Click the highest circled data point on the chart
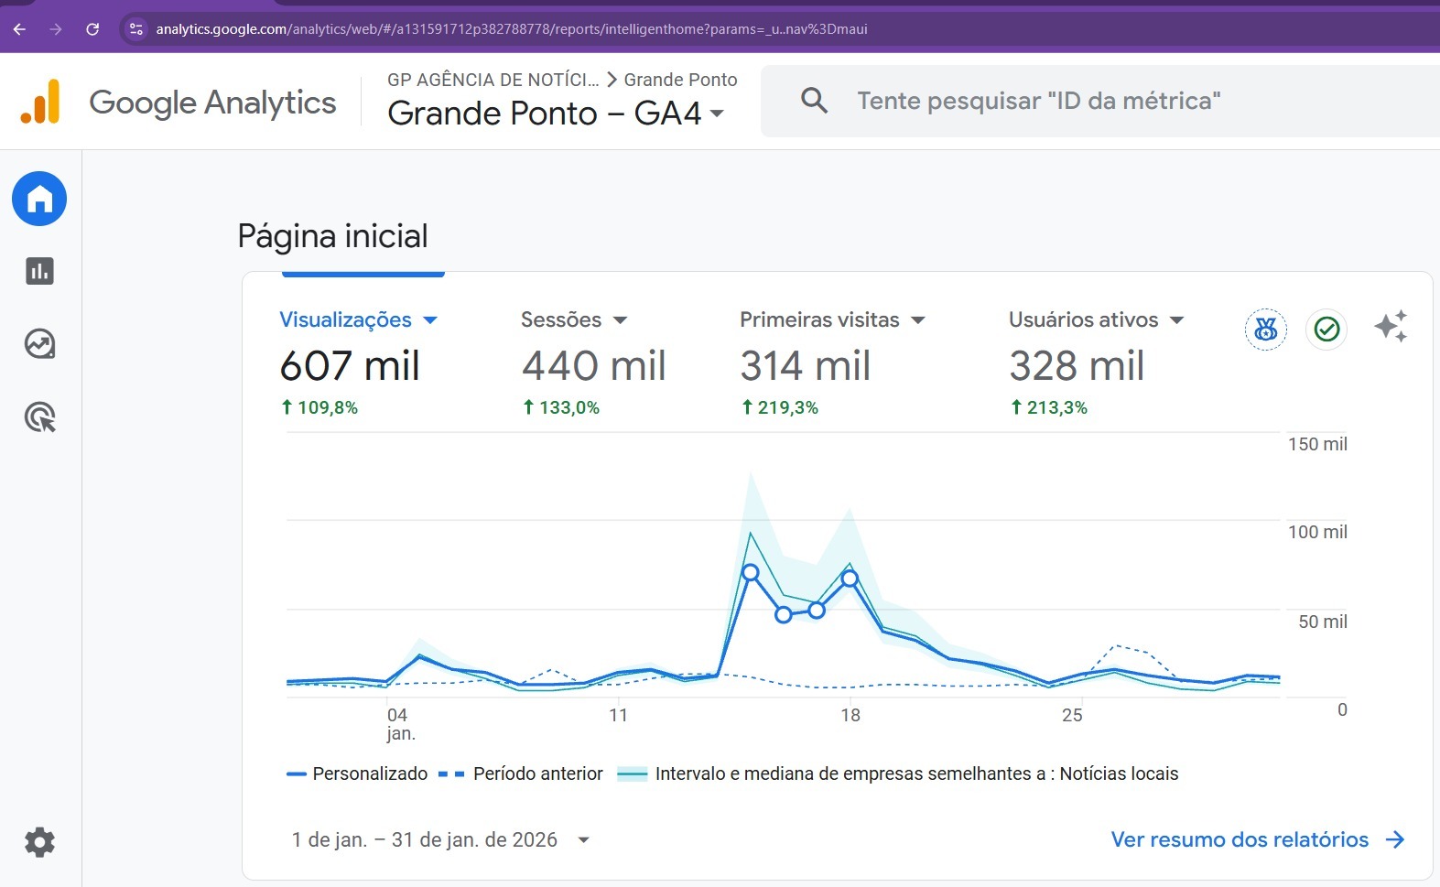Image resolution: width=1440 pixels, height=887 pixels. click(x=750, y=573)
